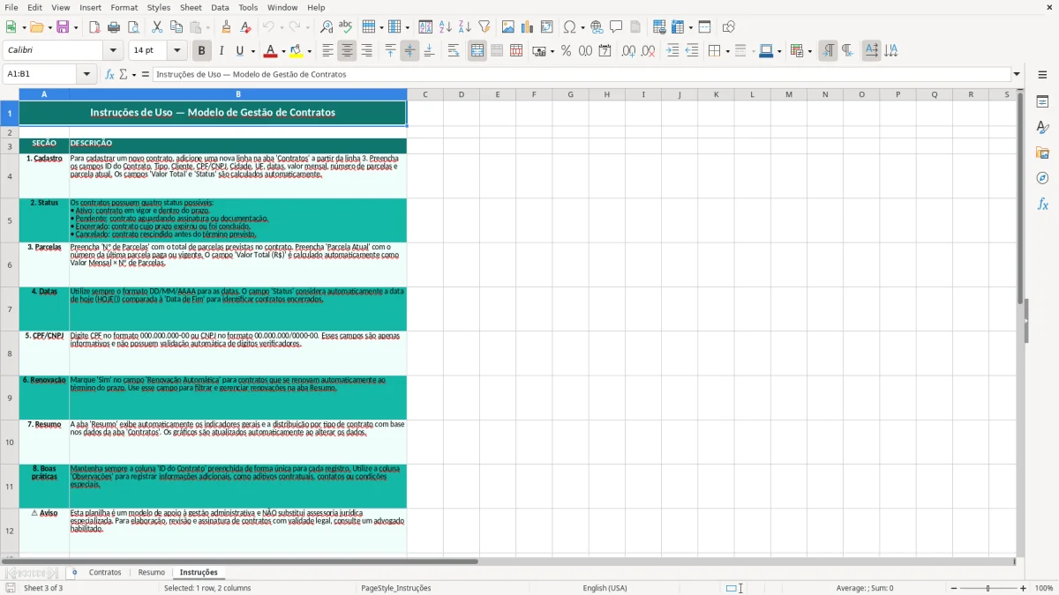1059x595 pixels.
Task: Toggle Align Left
Action: 327,51
